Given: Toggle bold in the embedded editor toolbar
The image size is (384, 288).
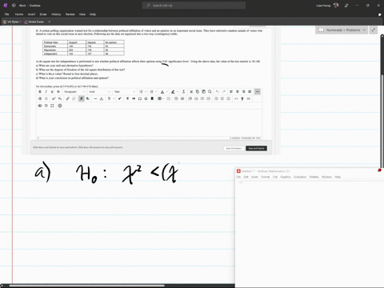Looking at the screenshot, I should point(40,92).
